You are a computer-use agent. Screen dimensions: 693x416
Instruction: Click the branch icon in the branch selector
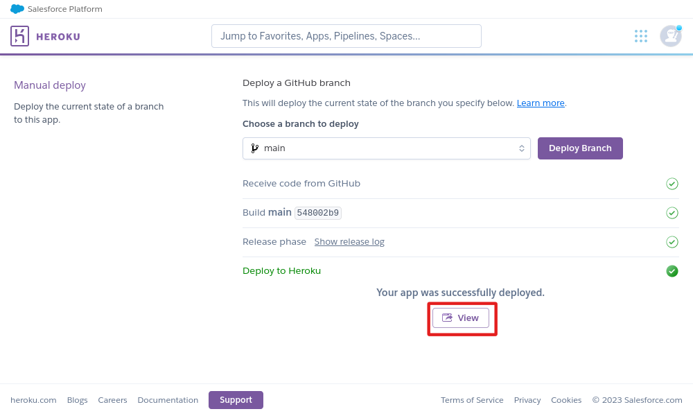tap(254, 148)
